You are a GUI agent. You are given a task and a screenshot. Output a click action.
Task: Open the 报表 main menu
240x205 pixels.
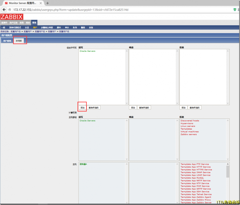click(22, 22)
